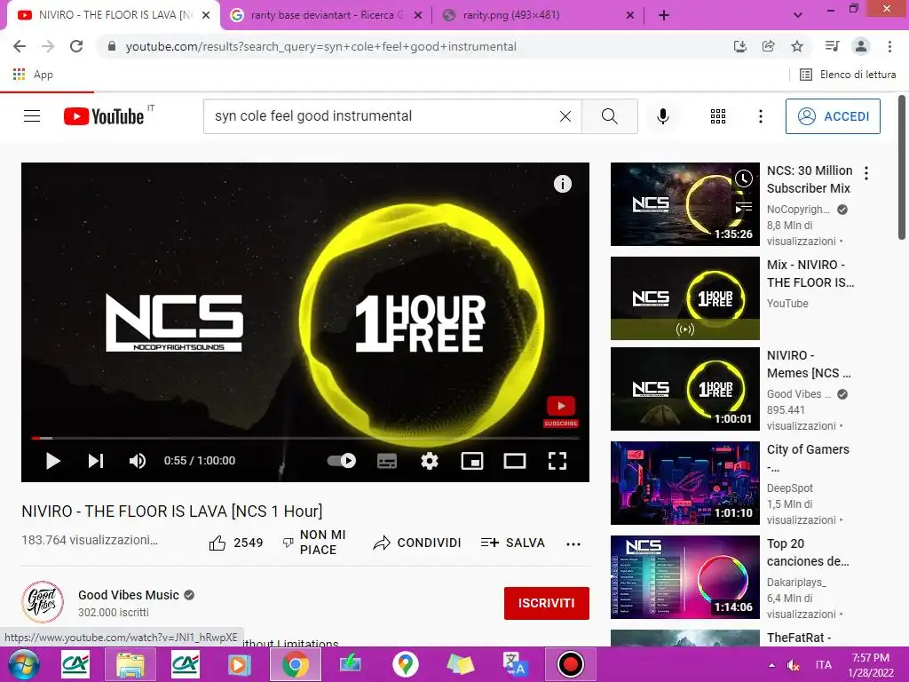The width and height of the screenshot is (909, 682).
Task: Open media controls icon in toolbar
Action: (832, 46)
